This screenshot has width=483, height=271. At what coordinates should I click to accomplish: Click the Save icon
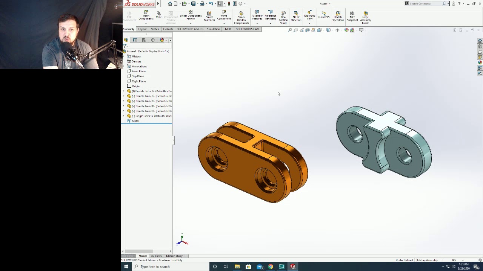coord(193,3)
